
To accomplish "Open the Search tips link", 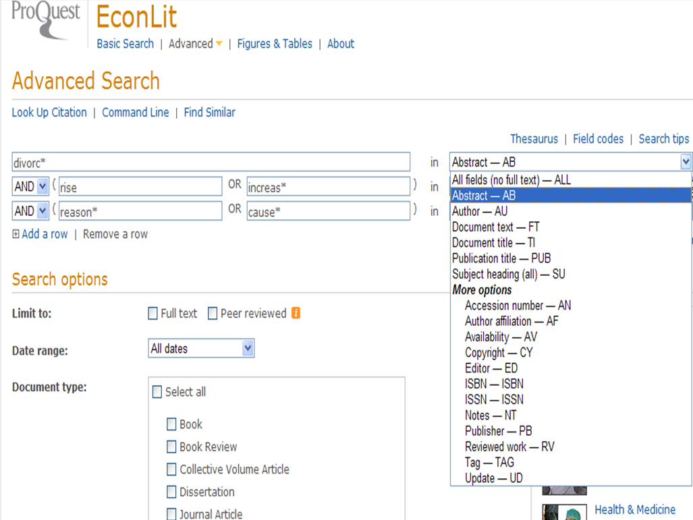I will 664,139.
